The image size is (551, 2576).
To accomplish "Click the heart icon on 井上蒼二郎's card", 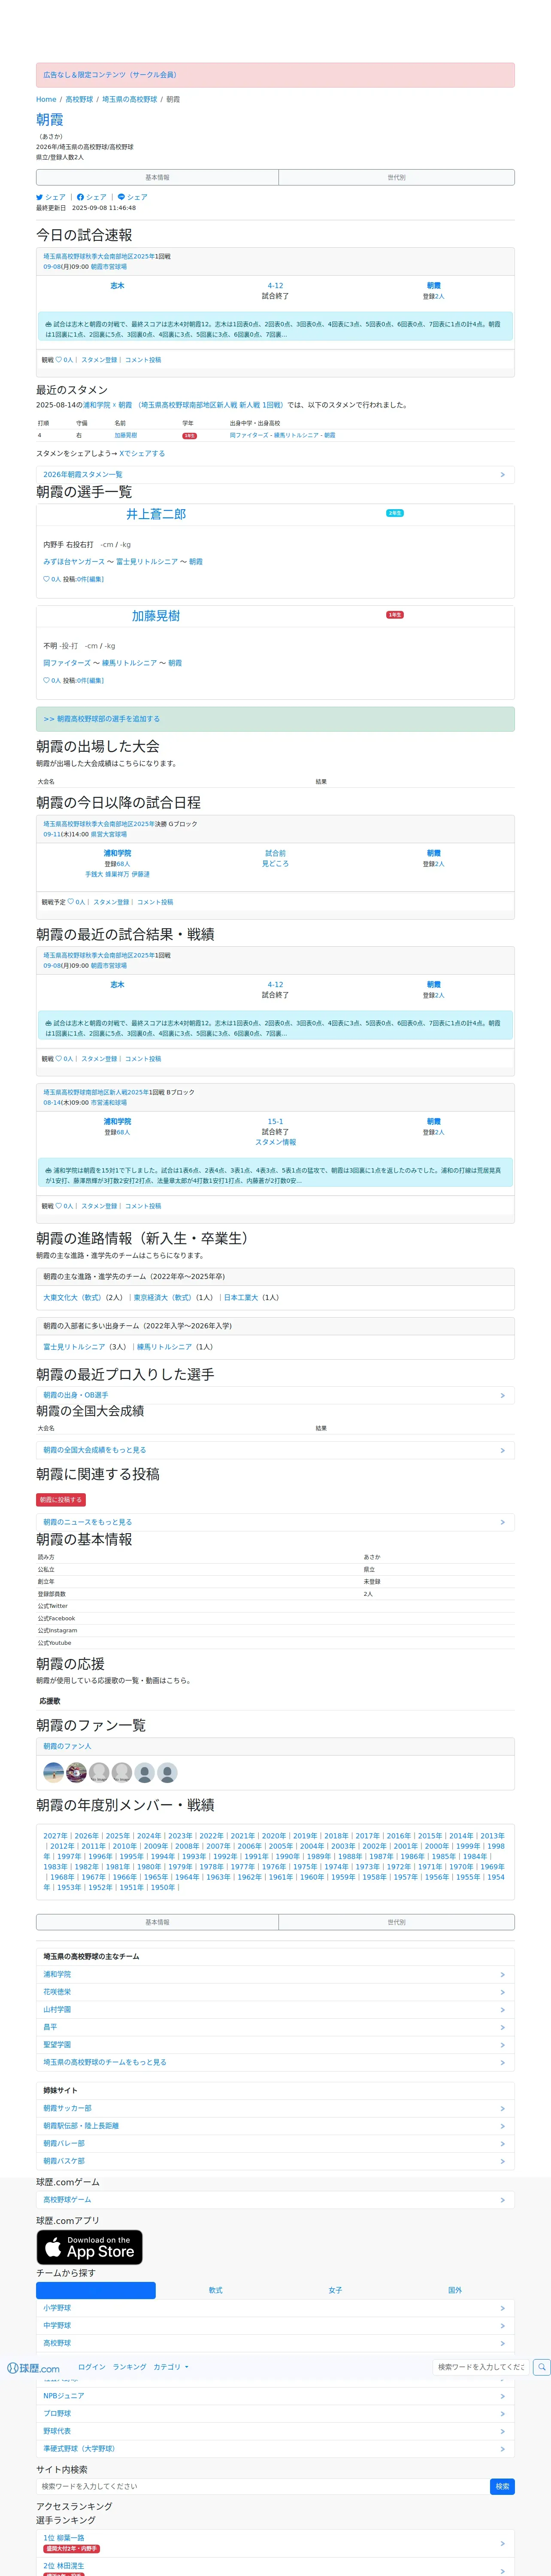I will pos(46,579).
